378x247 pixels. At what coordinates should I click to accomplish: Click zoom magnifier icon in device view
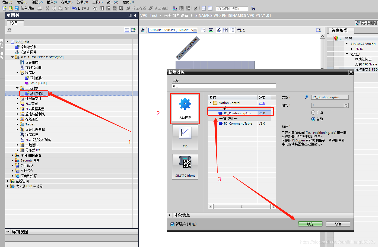(x=239, y=30)
